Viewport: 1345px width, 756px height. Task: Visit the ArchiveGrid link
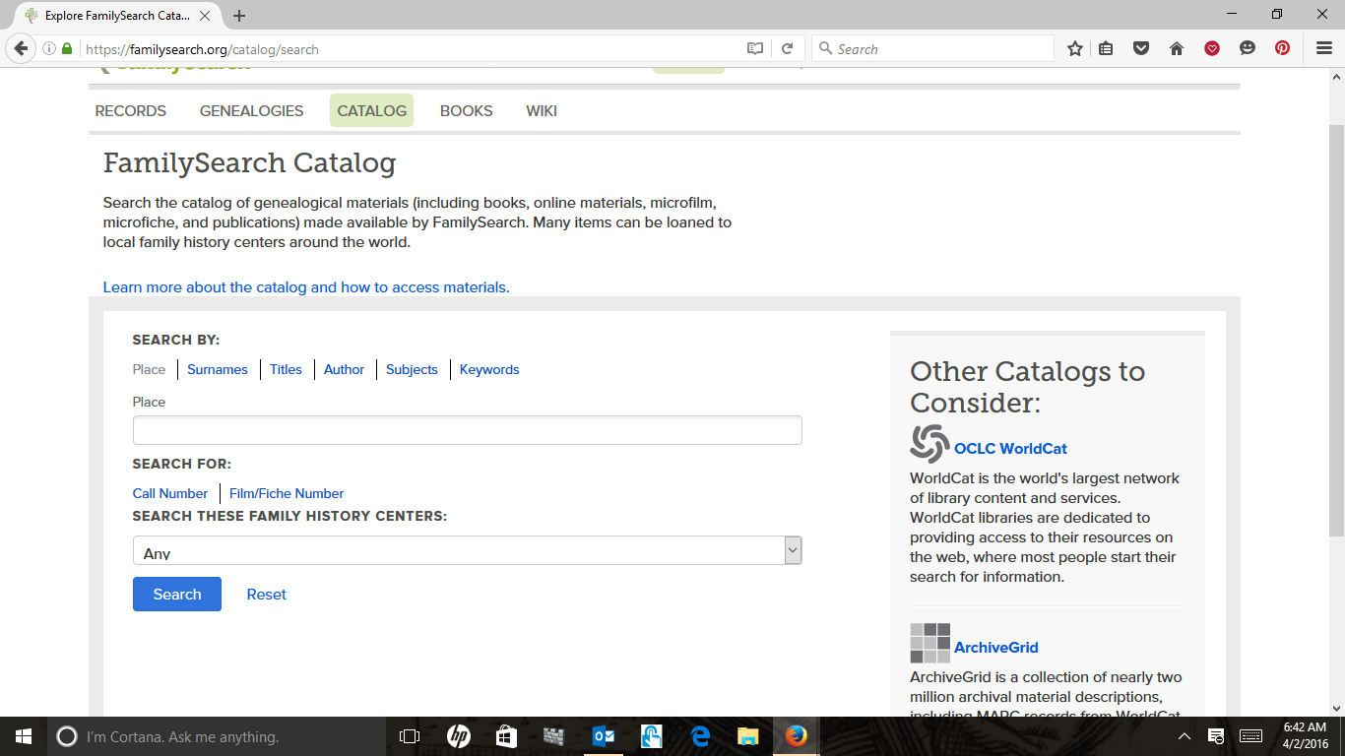coord(996,648)
